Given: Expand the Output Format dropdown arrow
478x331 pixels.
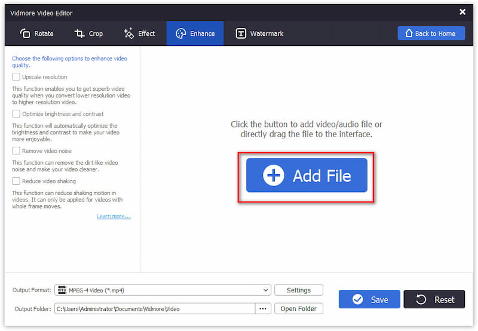Looking at the screenshot, I should (x=266, y=290).
